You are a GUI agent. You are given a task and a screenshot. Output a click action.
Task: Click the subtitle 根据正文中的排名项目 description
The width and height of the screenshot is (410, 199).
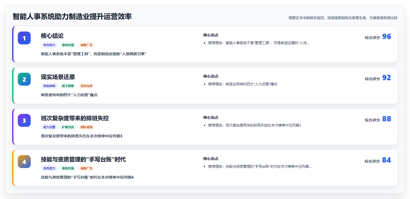tap(343, 18)
